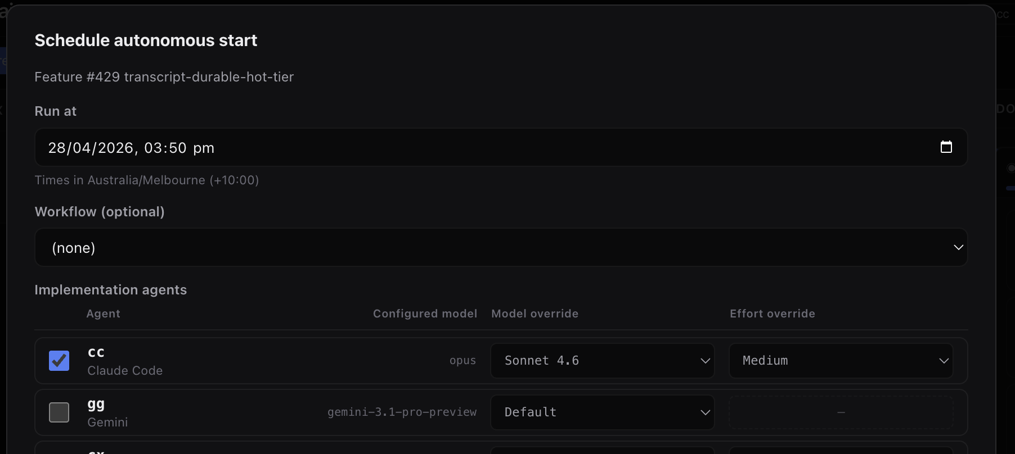Click the "gemini-3.1-pro-preview" configured model text

(402, 412)
